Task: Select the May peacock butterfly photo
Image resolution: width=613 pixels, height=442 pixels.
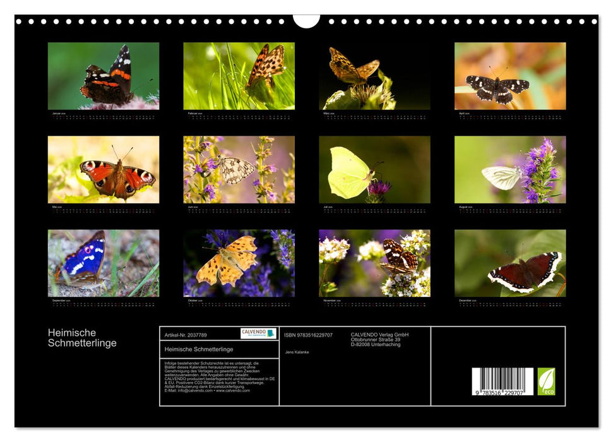Action: (x=104, y=169)
